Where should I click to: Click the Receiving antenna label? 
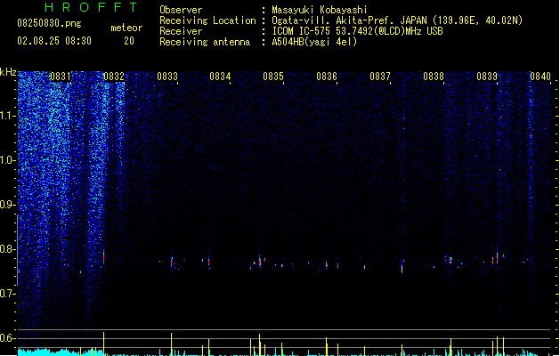coord(205,42)
